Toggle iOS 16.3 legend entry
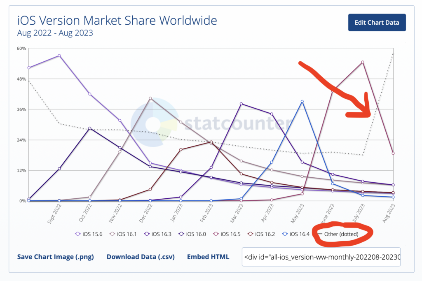This screenshot has width=422, height=281. pos(158,234)
